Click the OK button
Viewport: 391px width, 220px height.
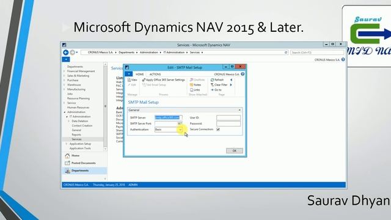(235, 151)
